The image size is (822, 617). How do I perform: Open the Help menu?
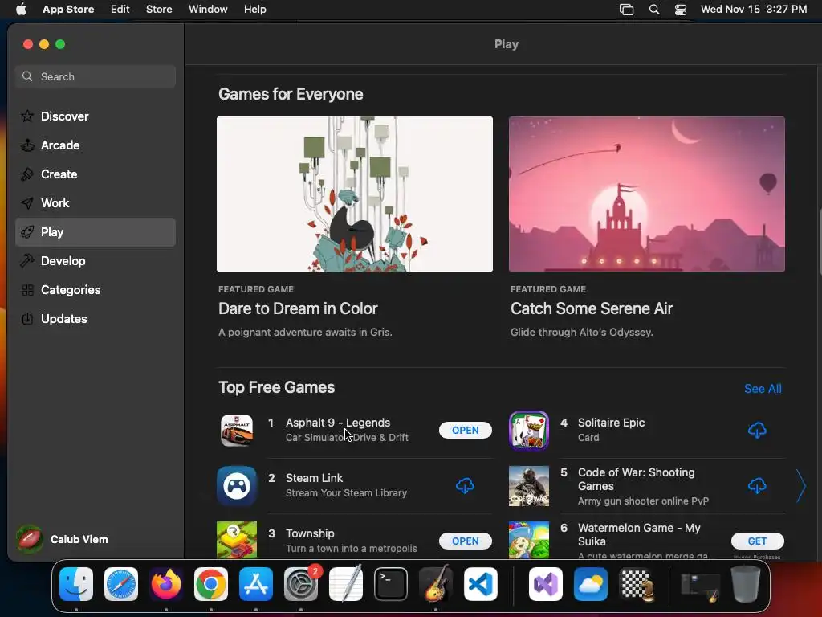pos(254,10)
